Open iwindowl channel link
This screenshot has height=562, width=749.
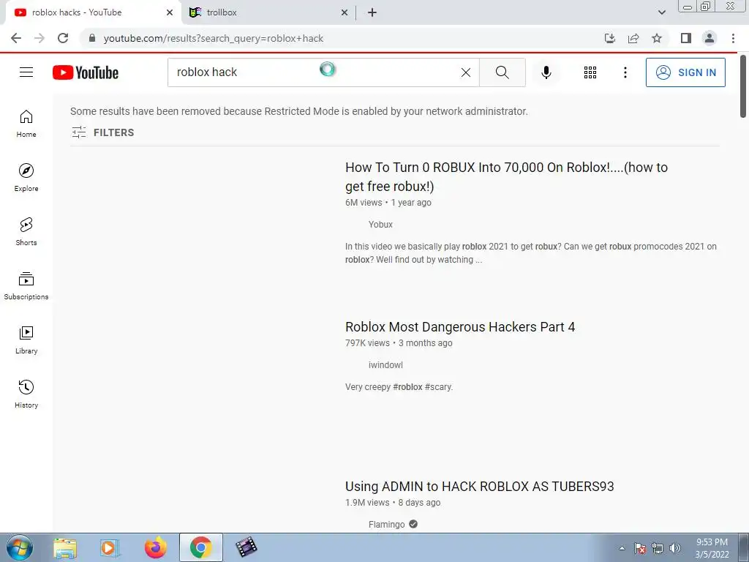(385, 364)
